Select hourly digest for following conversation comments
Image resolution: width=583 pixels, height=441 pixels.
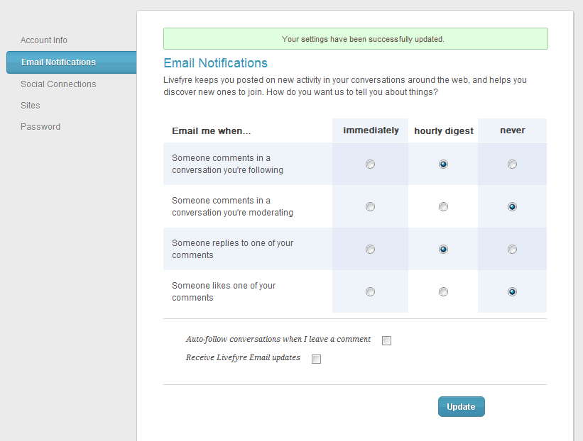(443, 164)
